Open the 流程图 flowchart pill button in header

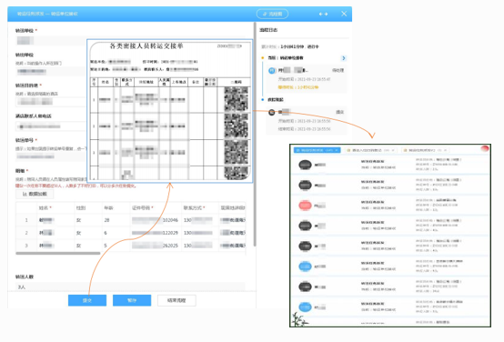point(272,14)
